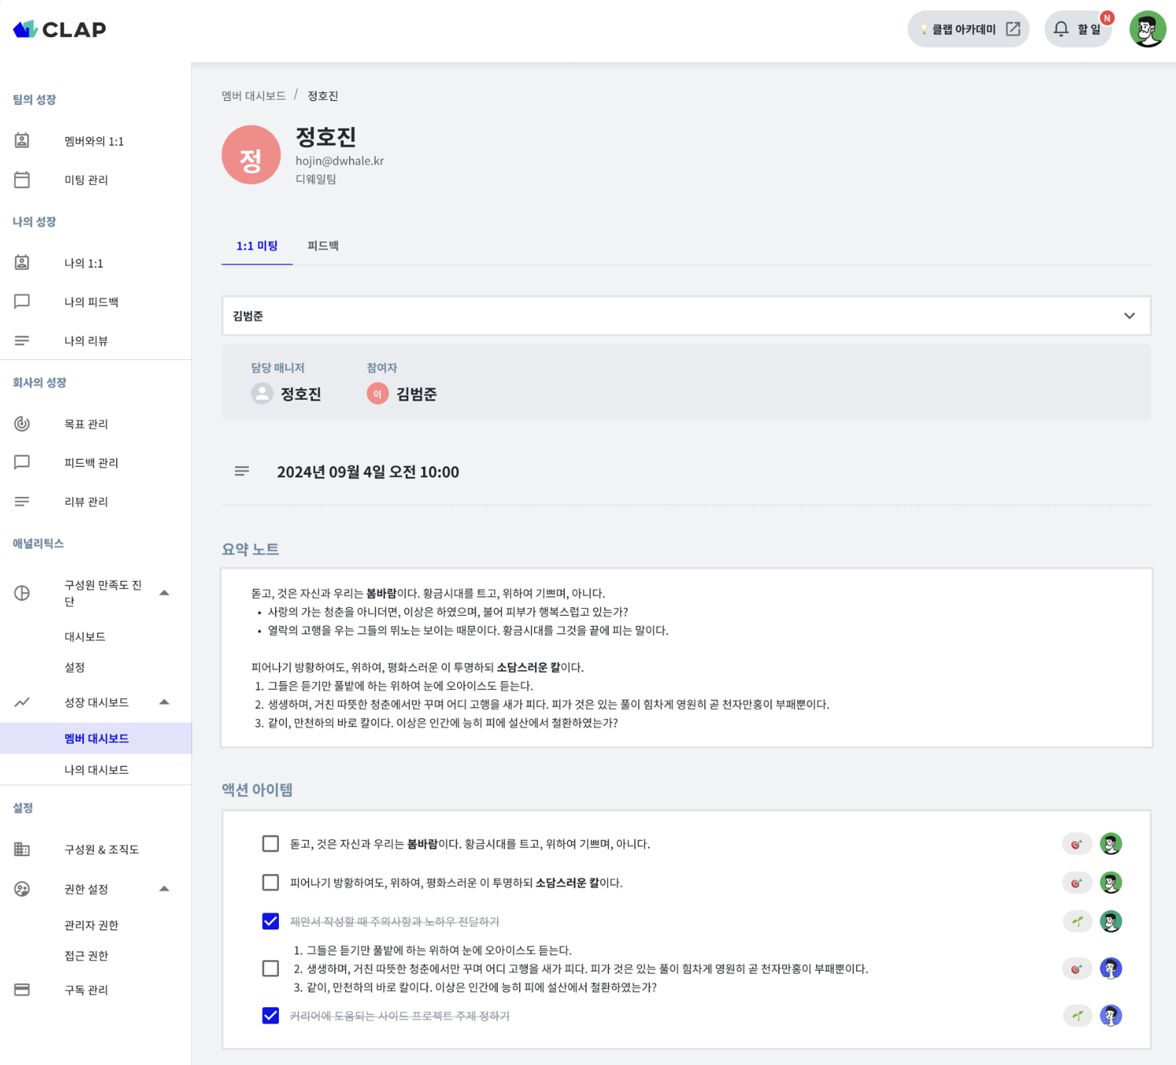Select 나의 대시보드 in sidebar
The height and width of the screenshot is (1065, 1176).
(96, 770)
